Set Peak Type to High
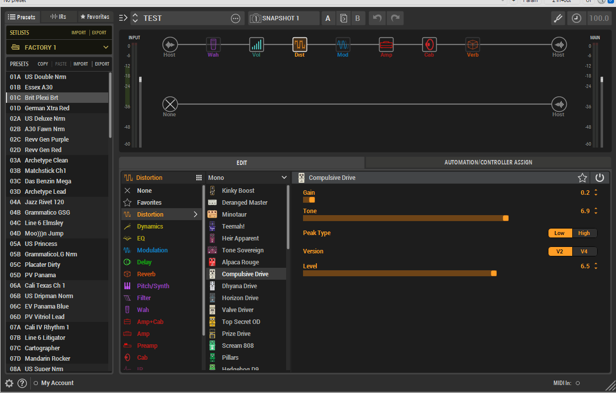Image resolution: width=616 pixels, height=393 pixels. pyautogui.click(x=584, y=233)
